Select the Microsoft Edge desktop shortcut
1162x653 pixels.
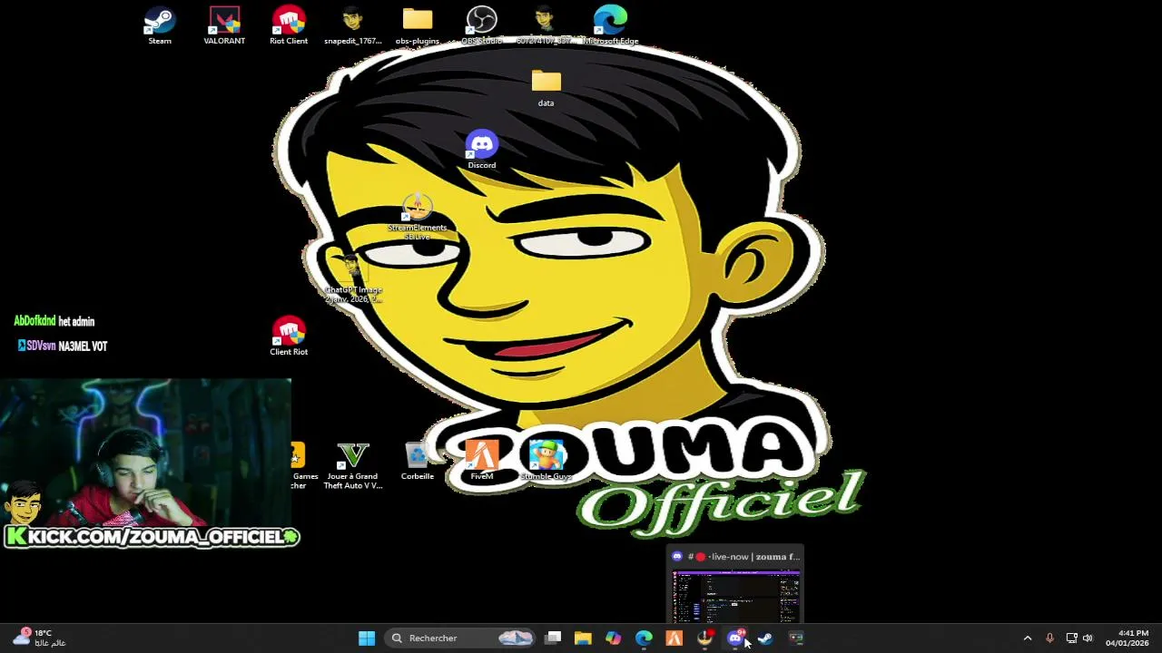pyautogui.click(x=611, y=25)
